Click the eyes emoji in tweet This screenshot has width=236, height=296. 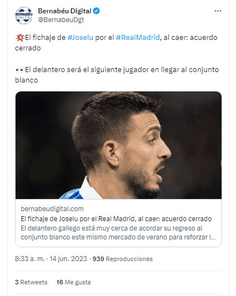(x=20, y=70)
